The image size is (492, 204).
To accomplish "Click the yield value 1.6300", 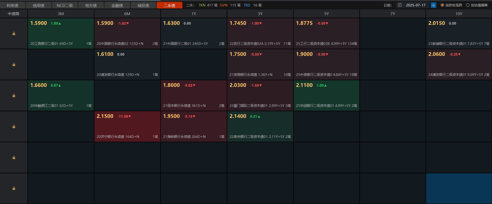I will pyautogui.click(x=171, y=23).
